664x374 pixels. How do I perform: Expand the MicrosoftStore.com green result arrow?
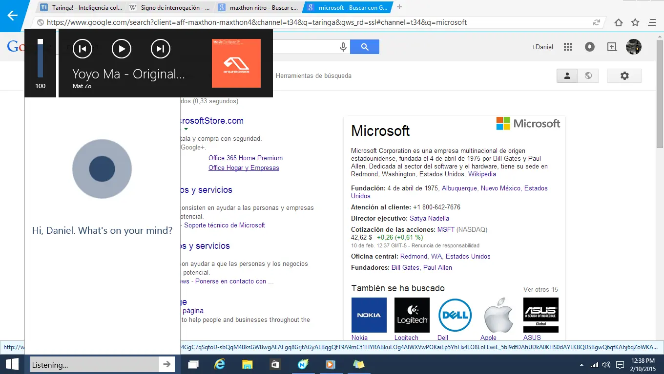click(x=186, y=129)
